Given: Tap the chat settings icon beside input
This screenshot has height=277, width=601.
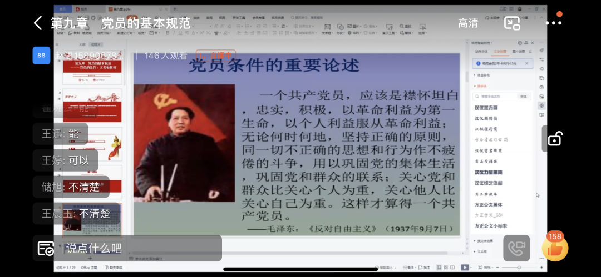Looking at the screenshot, I should (x=46, y=248).
